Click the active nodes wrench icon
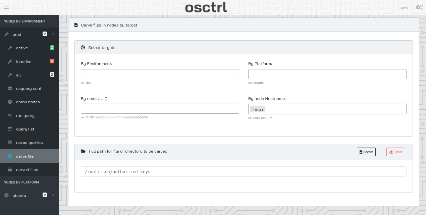The image size is (426, 215). click(10, 48)
